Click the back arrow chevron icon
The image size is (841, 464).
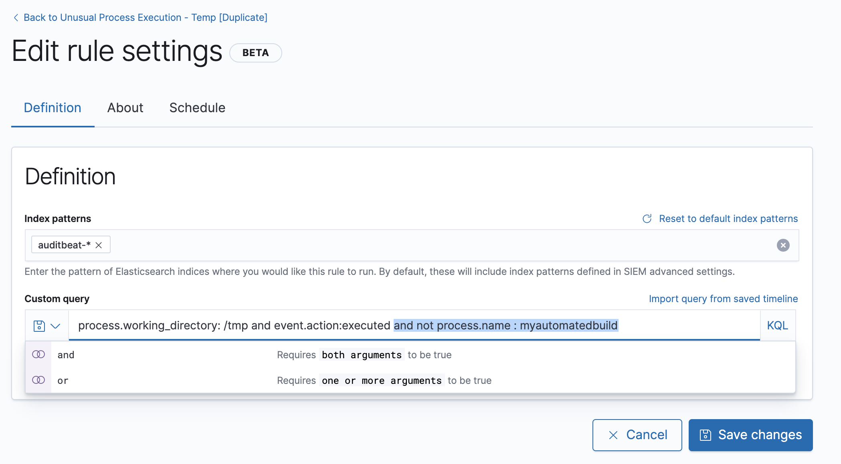[x=16, y=18]
